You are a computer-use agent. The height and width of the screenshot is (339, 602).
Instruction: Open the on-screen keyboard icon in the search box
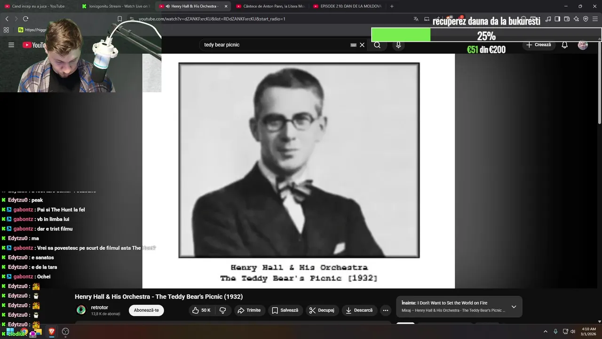click(353, 45)
